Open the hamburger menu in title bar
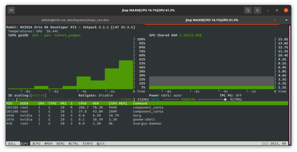 pos(257,10)
